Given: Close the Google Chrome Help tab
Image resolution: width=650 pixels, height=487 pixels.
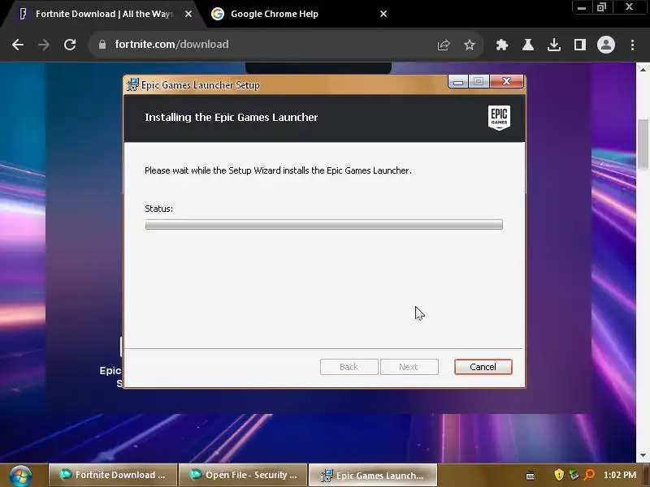Looking at the screenshot, I should tap(383, 14).
